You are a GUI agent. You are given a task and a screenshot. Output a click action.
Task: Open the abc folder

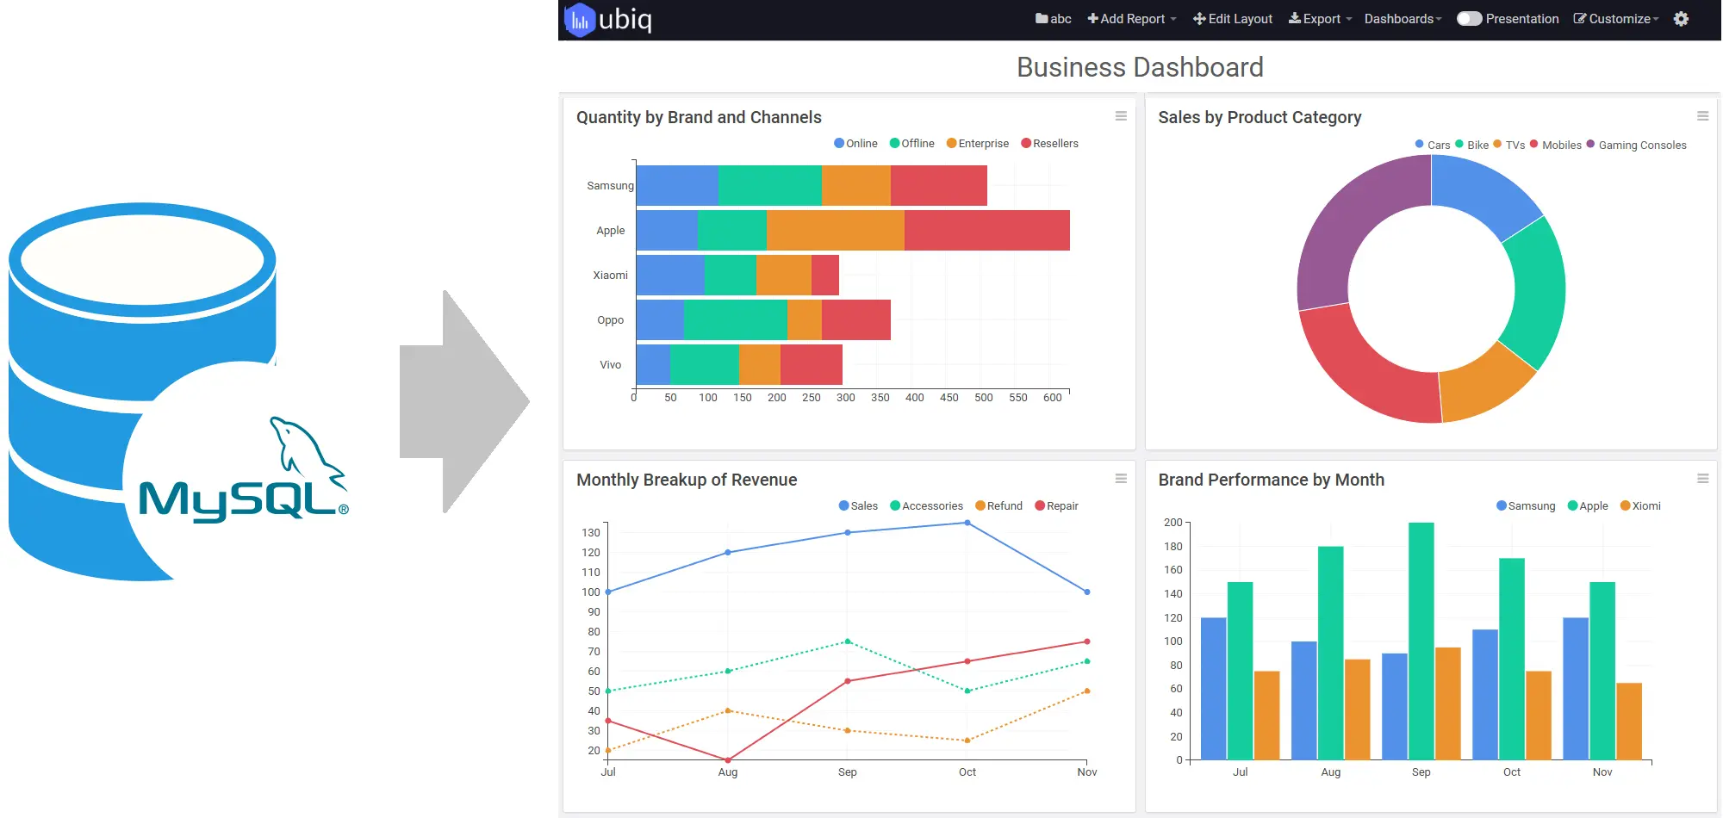click(x=1053, y=19)
